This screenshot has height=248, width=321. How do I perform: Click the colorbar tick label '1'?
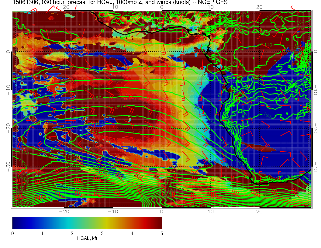click(x=42, y=233)
